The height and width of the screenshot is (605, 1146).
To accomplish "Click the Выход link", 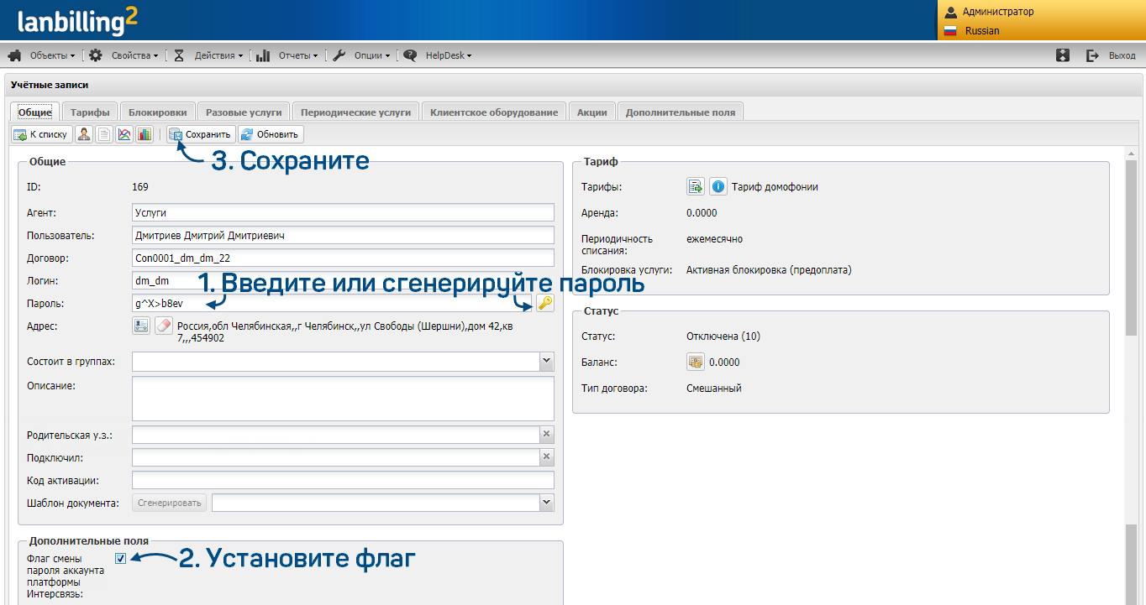I will pyautogui.click(x=1122, y=56).
